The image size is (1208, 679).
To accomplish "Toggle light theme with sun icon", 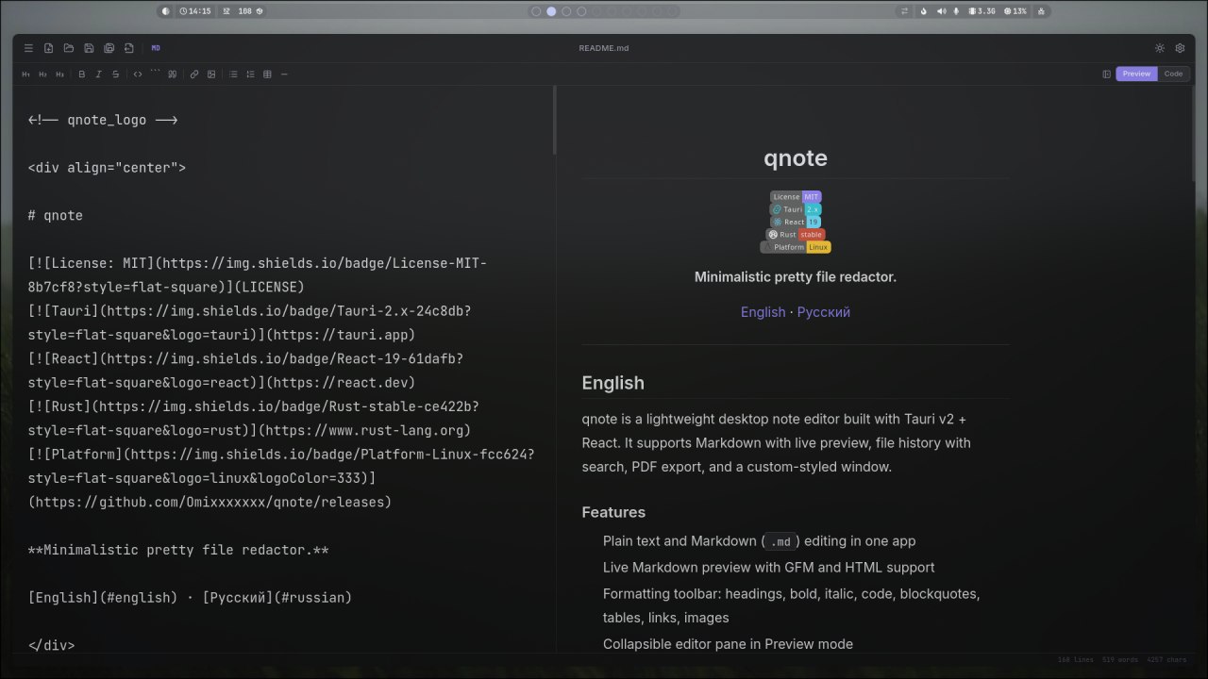I will pyautogui.click(x=1160, y=48).
